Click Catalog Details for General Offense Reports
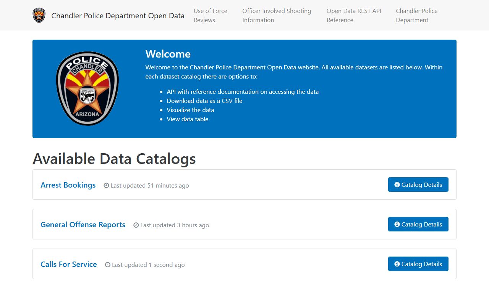Screen dimensions: 489x305 point(418,224)
